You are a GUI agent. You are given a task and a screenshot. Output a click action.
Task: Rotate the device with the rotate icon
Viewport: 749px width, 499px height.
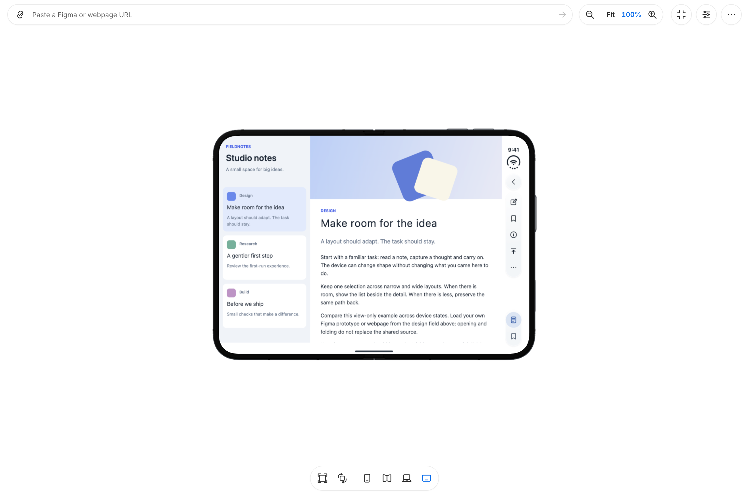342,478
